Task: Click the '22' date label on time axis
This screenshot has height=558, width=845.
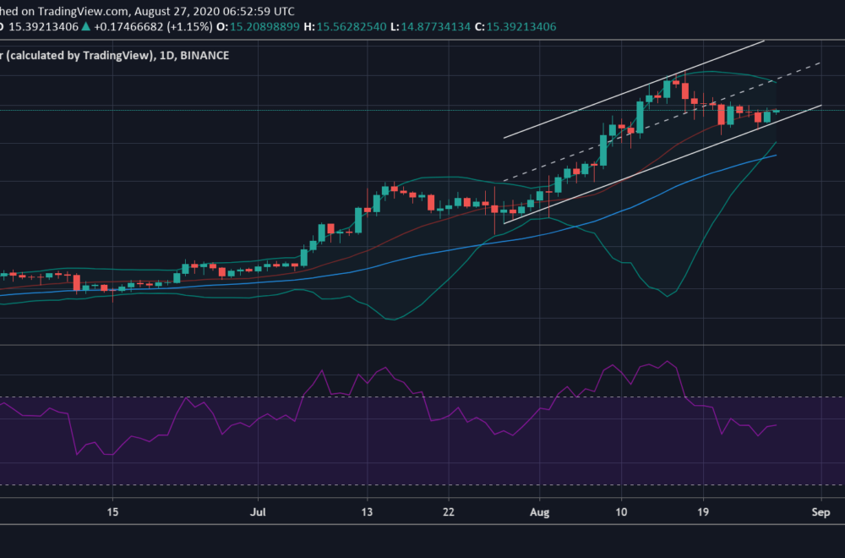Action: (449, 511)
